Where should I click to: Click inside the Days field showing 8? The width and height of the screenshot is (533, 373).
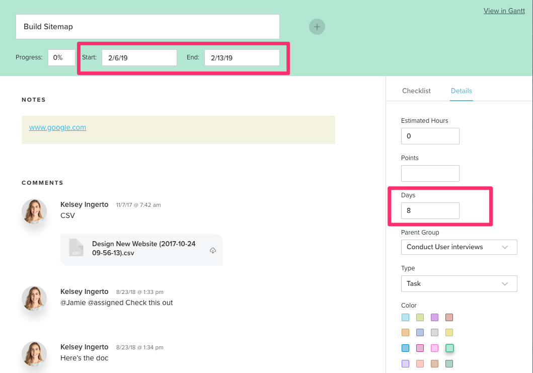coord(430,210)
